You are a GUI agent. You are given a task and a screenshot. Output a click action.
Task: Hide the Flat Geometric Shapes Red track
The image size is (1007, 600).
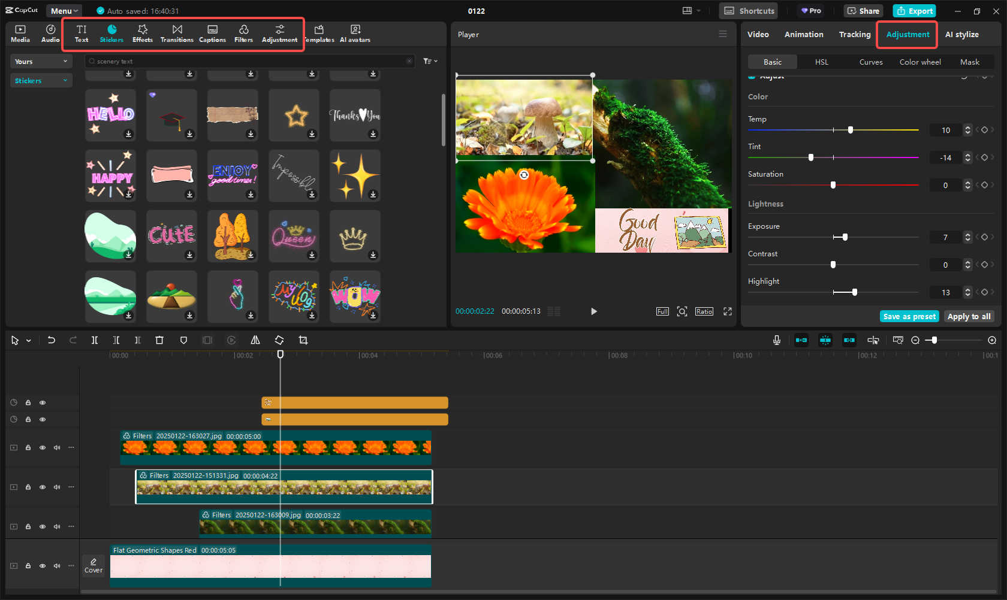43,566
